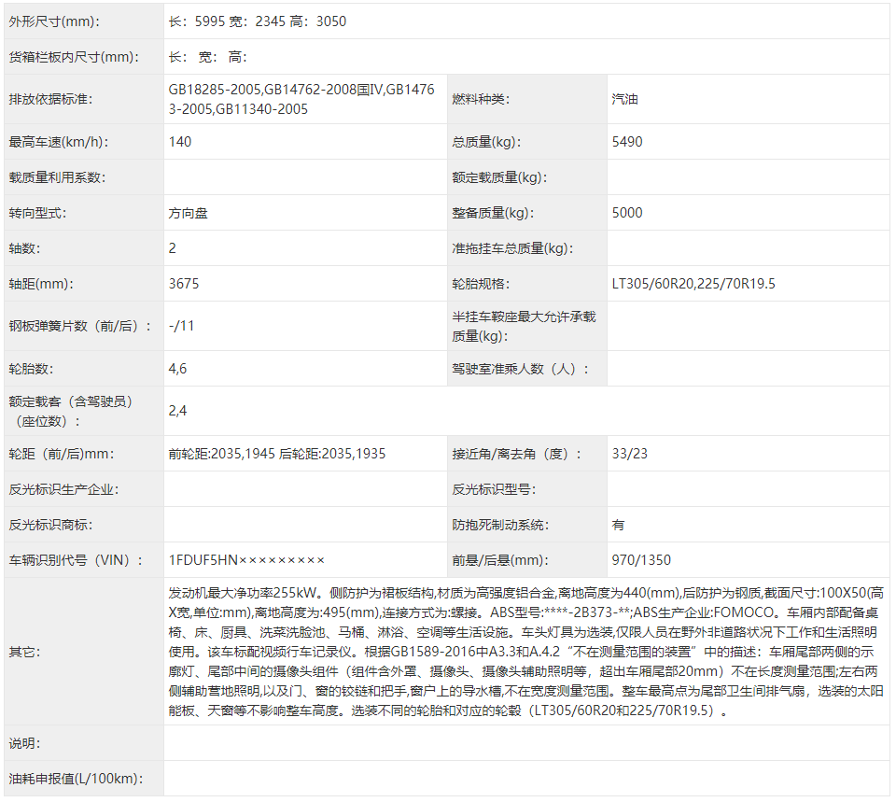Click the 最高车速(km/h) label
Image resolution: width=896 pixels, height=802 pixels.
pyautogui.click(x=59, y=142)
